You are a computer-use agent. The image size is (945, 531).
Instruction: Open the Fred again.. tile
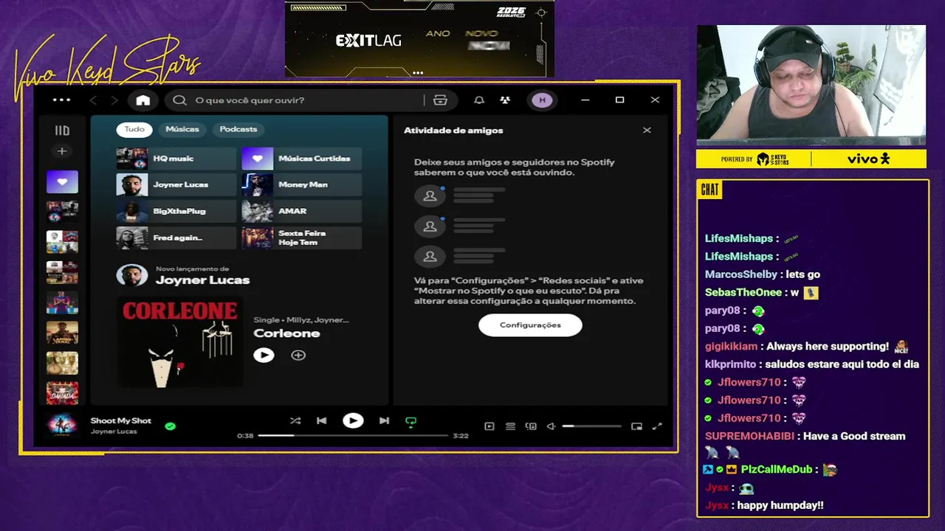pos(176,238)
